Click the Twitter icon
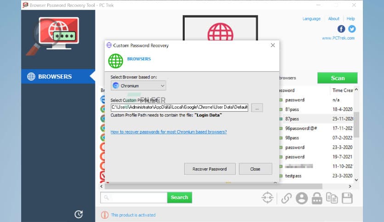The image size is (384, 222). [x=352, y=29]
